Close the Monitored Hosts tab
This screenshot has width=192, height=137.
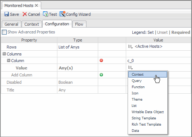click(36, 6)
